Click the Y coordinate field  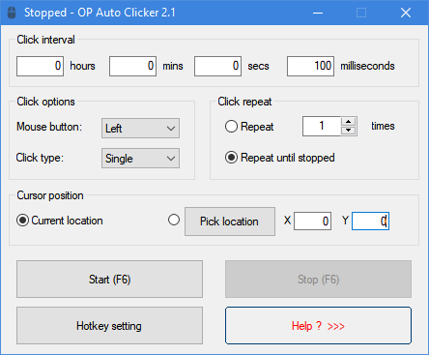[x=370, y=221]
